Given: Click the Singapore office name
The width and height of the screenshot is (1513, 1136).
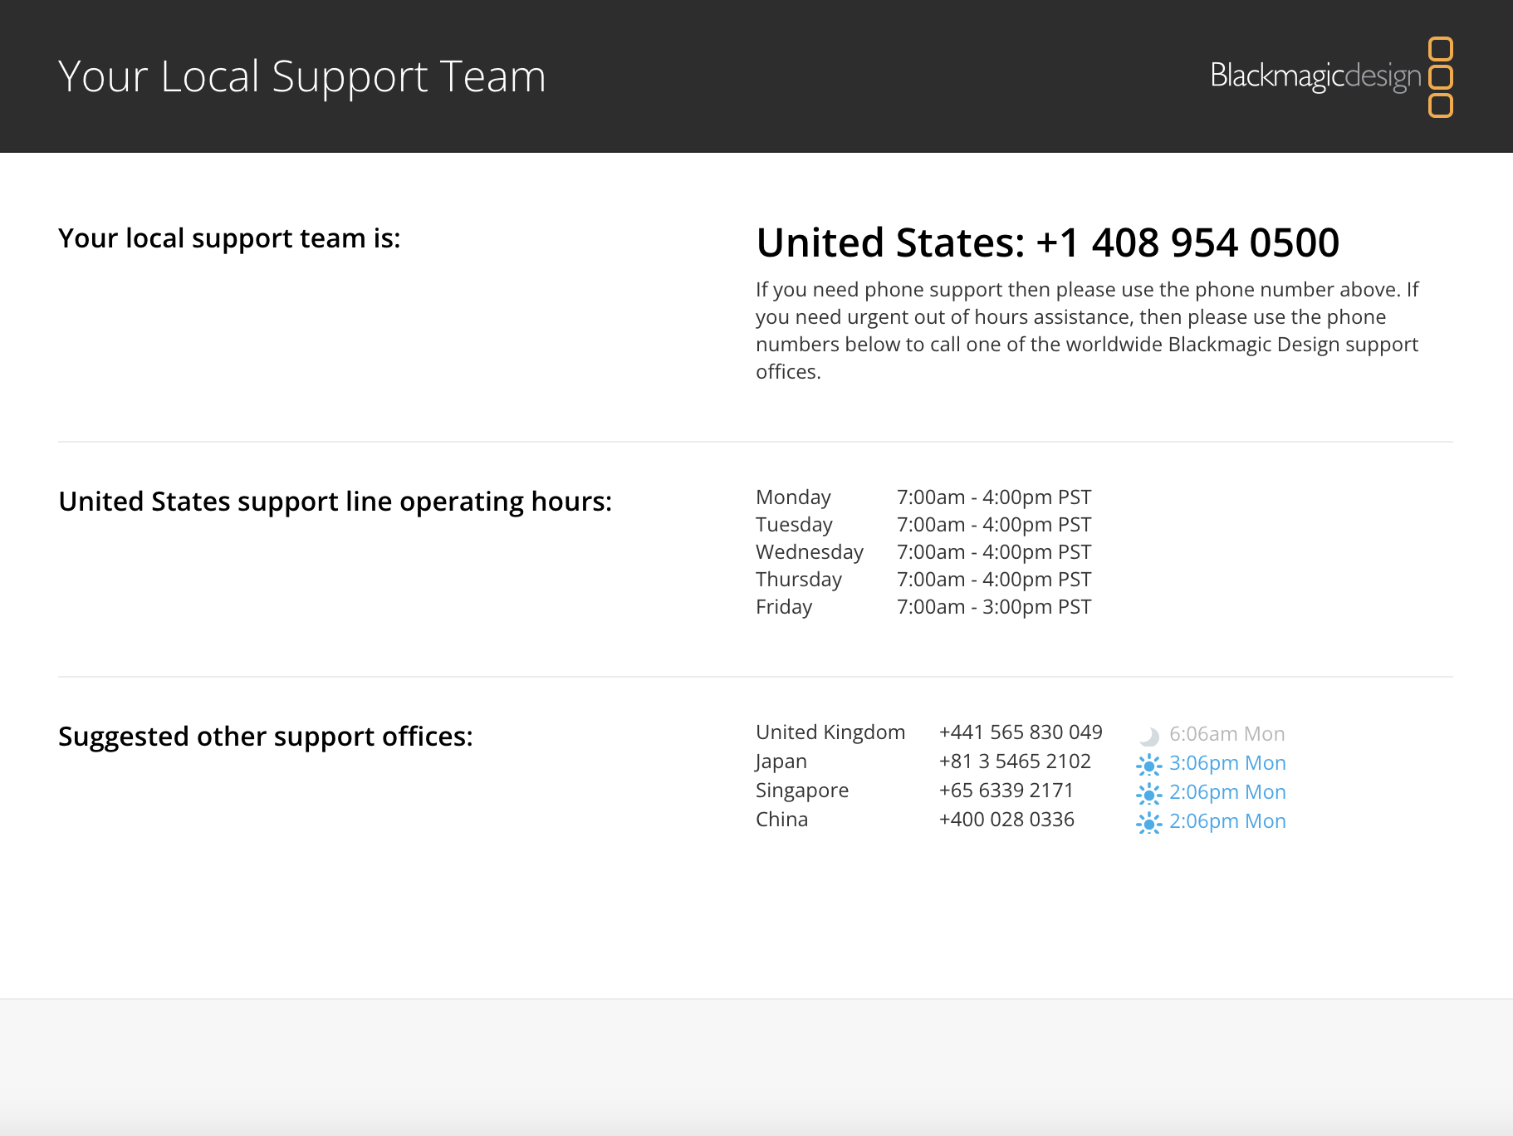Looking at the screenshot, I should (x=802, y=791).
